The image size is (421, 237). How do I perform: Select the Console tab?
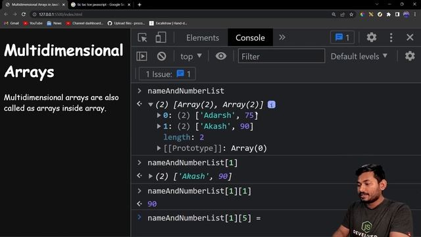click(250, 38)
